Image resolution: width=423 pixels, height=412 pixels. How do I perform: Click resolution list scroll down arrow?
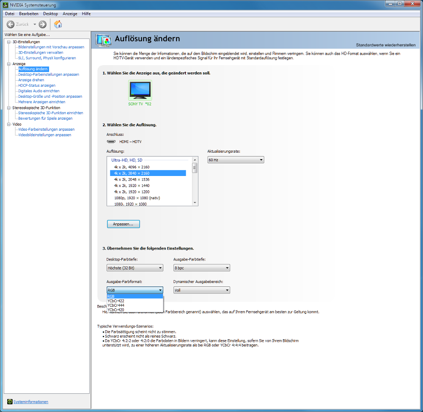point(195,203)
